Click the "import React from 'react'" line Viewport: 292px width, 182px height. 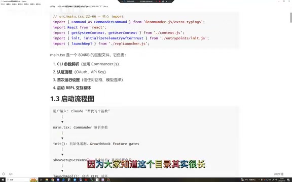point(80,27)
